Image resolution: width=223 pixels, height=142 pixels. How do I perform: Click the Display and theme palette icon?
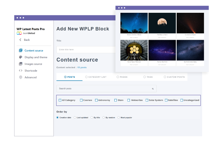pyautogui.click(x=21, y=57)
